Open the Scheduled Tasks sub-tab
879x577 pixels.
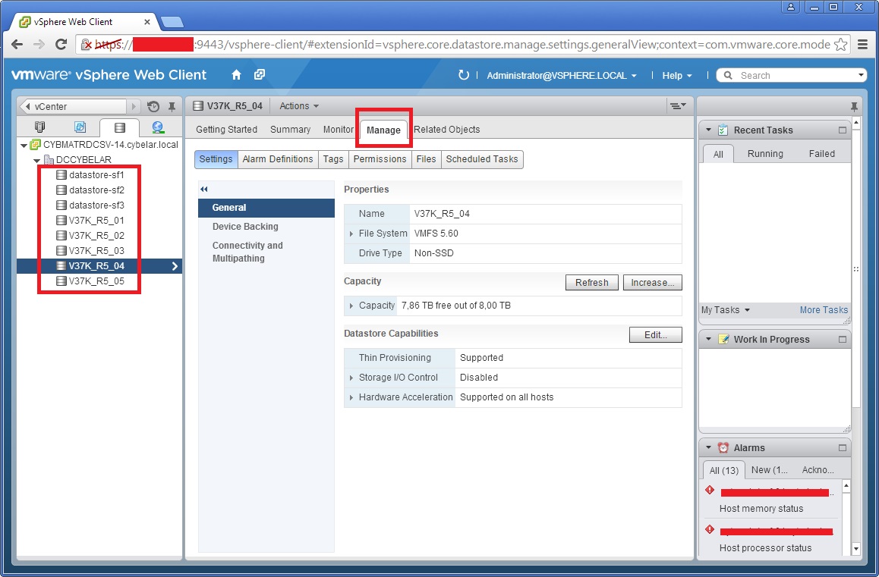coord(482,159)
